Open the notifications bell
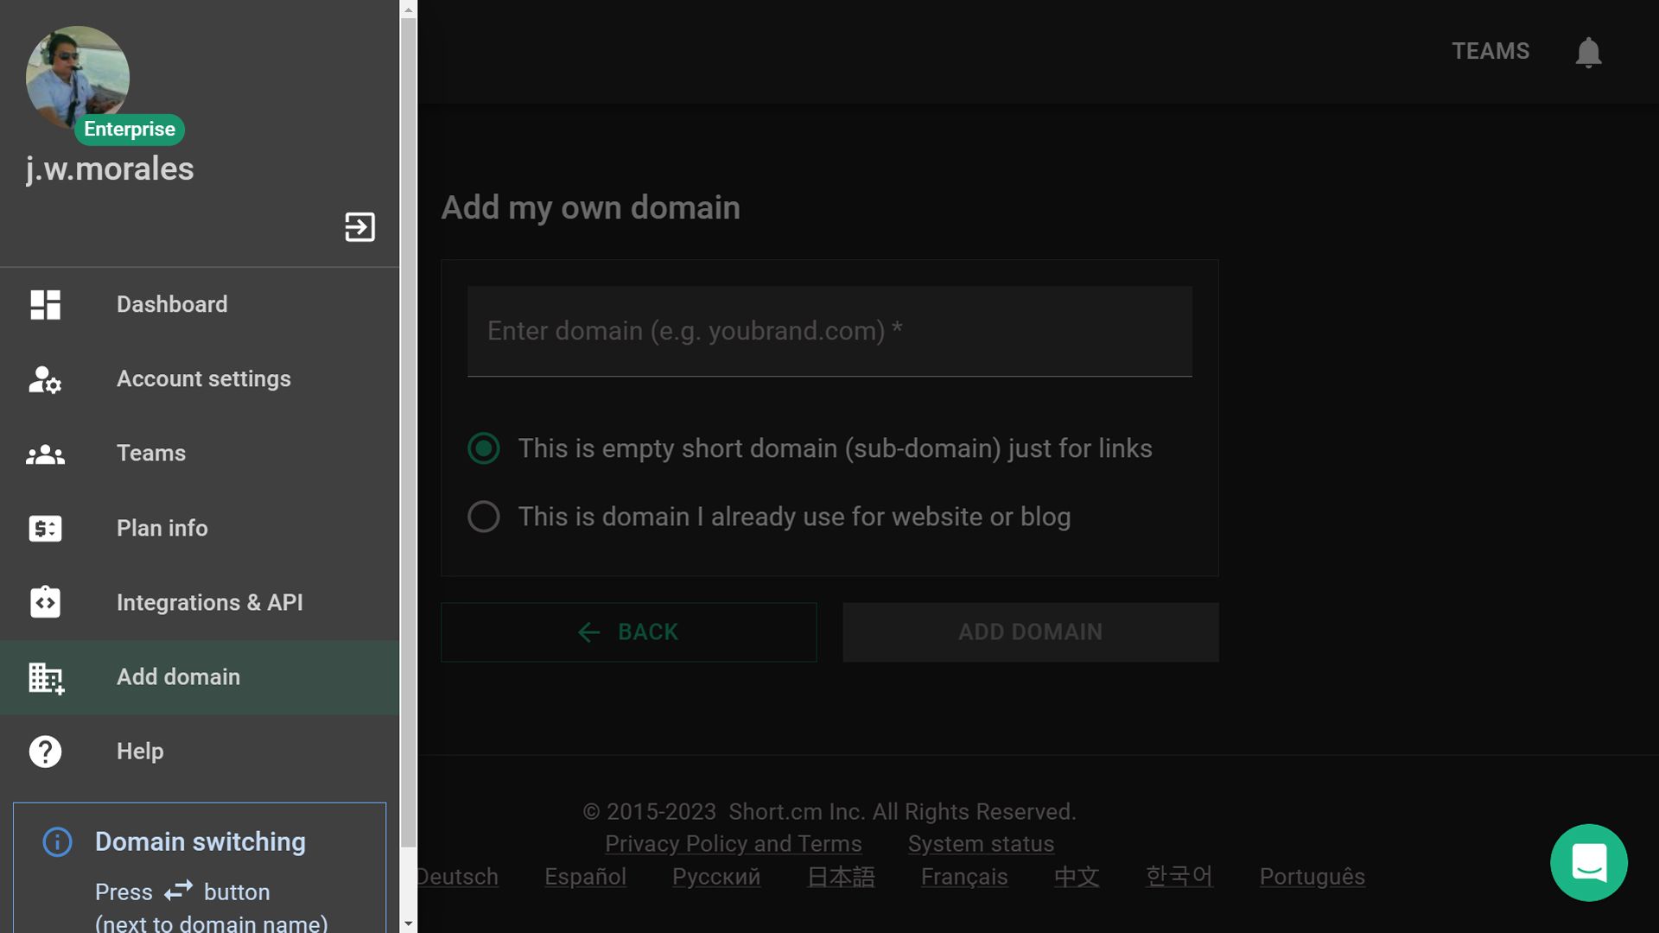Screen dimensions: 1659x933 (1588, 52)
